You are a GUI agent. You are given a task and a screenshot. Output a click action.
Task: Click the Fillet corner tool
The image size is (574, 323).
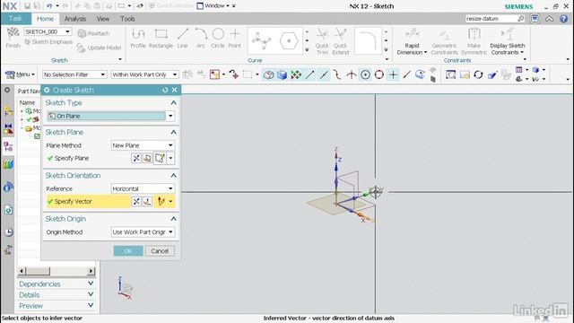(x=368, y=40)
